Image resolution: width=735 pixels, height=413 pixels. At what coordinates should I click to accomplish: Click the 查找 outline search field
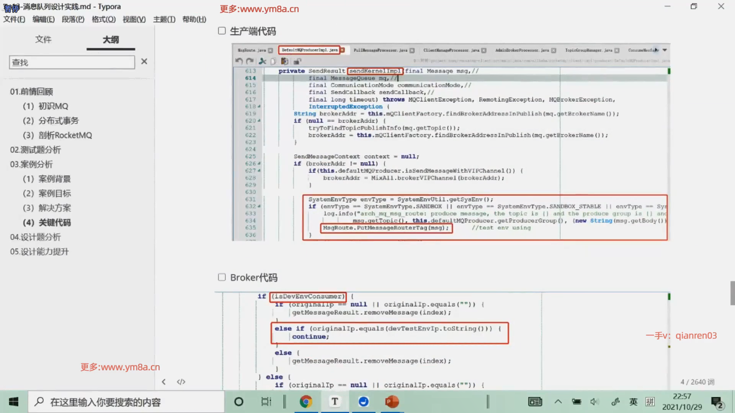click(x=72, y=62)
